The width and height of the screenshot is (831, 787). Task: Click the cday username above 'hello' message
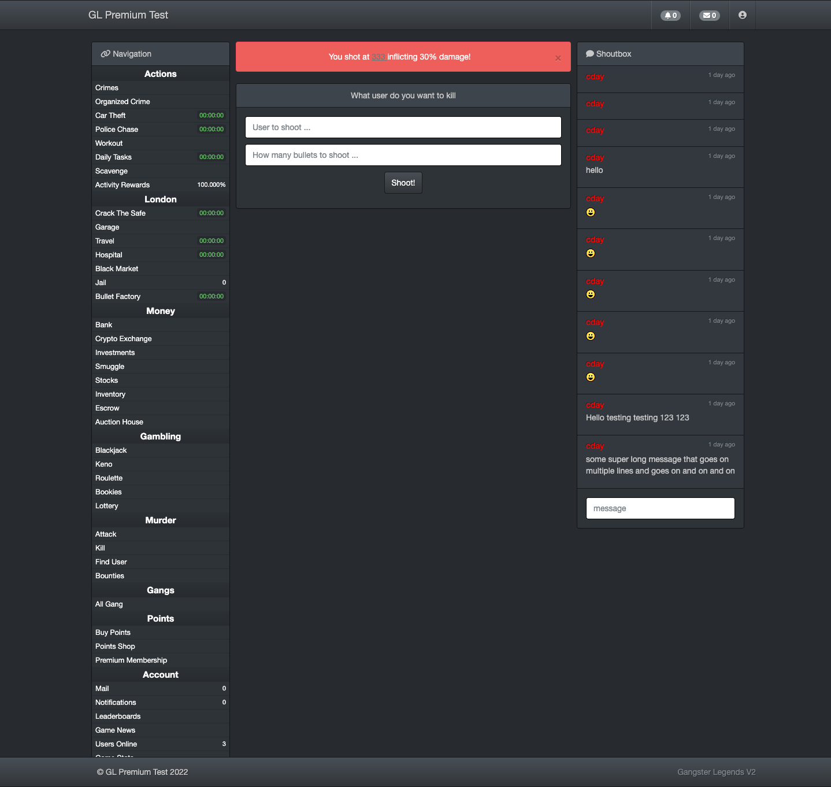point(595,157)
